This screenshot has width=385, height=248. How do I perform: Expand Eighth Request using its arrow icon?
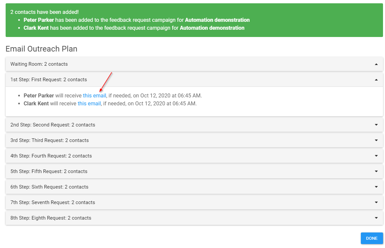click(376, 218)
